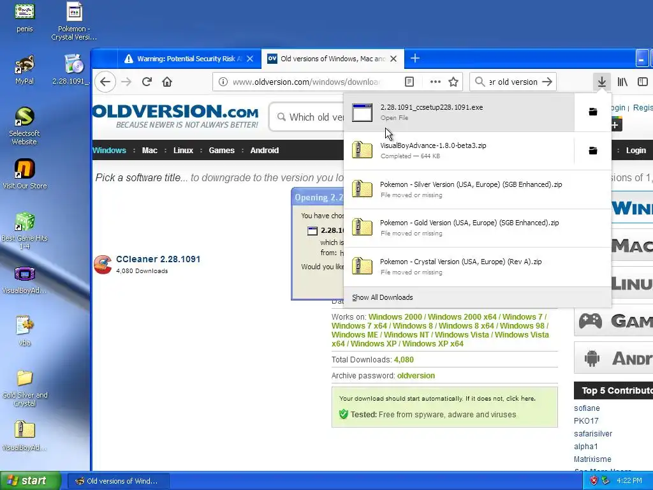
Task: Select Windows in site navigation bar
Action: [109, 151]
